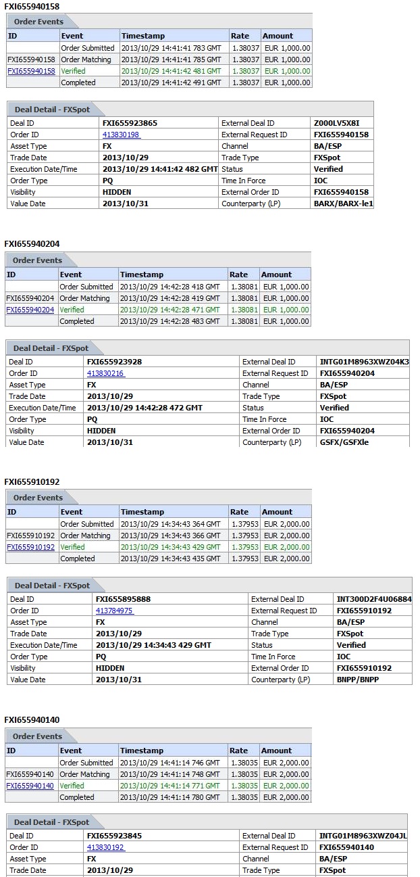Open blue FXI655940158 link in Verified row
This screenshot has height=877, width=420.
(x=31, y=71)
